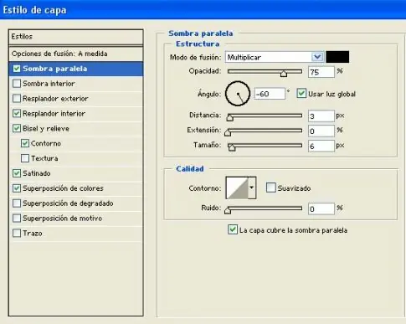
Task: Click the Tamaño value field showing 6
Action: pyautogui.click(x=321, y=146)
